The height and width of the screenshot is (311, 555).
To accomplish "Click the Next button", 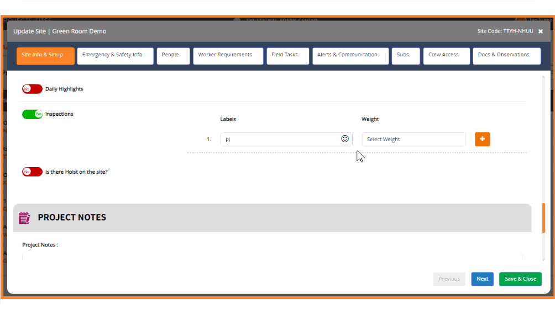I will click(x=482, y=279).
